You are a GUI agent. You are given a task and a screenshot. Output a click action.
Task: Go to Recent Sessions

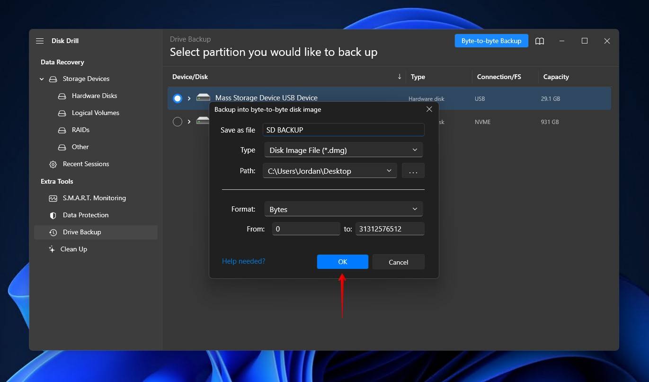(86, 164)
